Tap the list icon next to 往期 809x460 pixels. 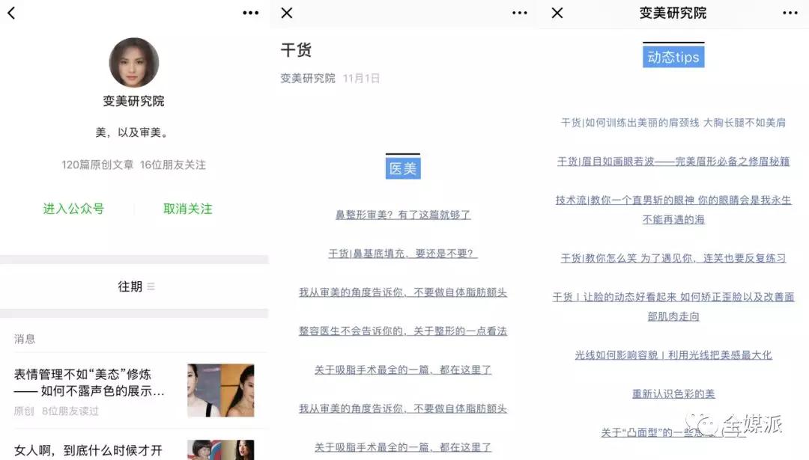pyautogui.click(x=151, y=286)
